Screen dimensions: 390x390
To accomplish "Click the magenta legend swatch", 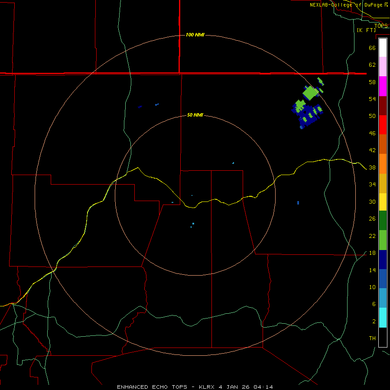I will pyautogui.click(x=383, y=86).
